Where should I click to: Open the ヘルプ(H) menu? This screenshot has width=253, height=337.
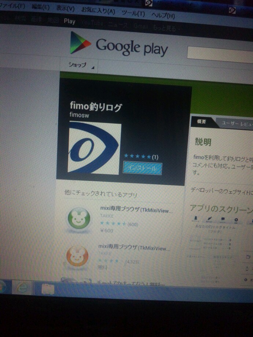163,15
